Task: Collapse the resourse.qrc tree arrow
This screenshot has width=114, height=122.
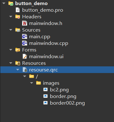Action: [x=18, y=70]
